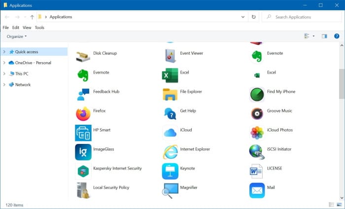Select the Evernote icon below Disk Cleanup

[83, 75]
